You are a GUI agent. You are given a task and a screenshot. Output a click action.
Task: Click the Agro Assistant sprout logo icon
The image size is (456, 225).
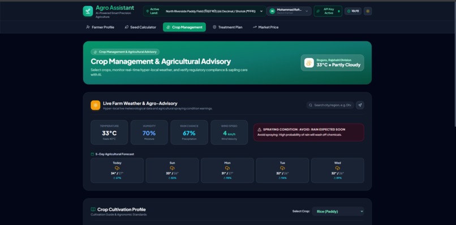(88, 11)
